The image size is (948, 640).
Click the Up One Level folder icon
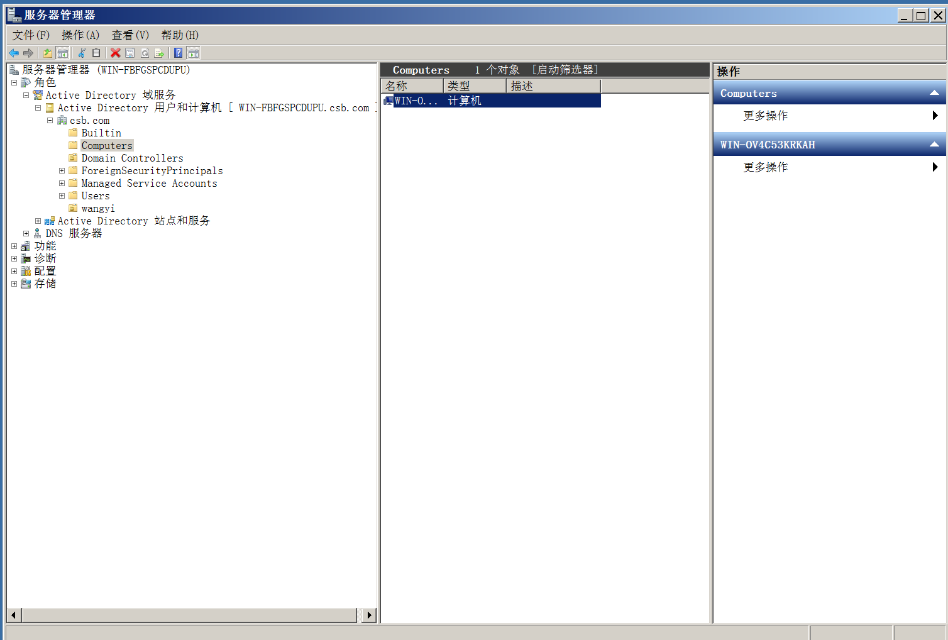(48, 53)
